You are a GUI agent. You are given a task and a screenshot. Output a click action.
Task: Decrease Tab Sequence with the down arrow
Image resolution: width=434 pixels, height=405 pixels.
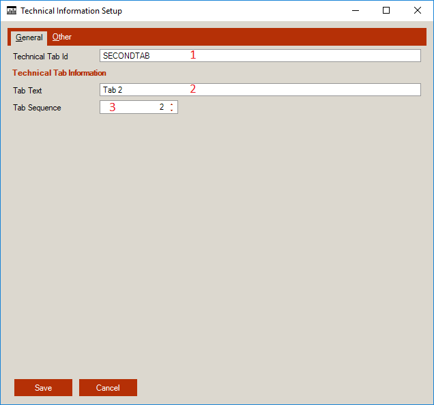(x=172, y=110)
